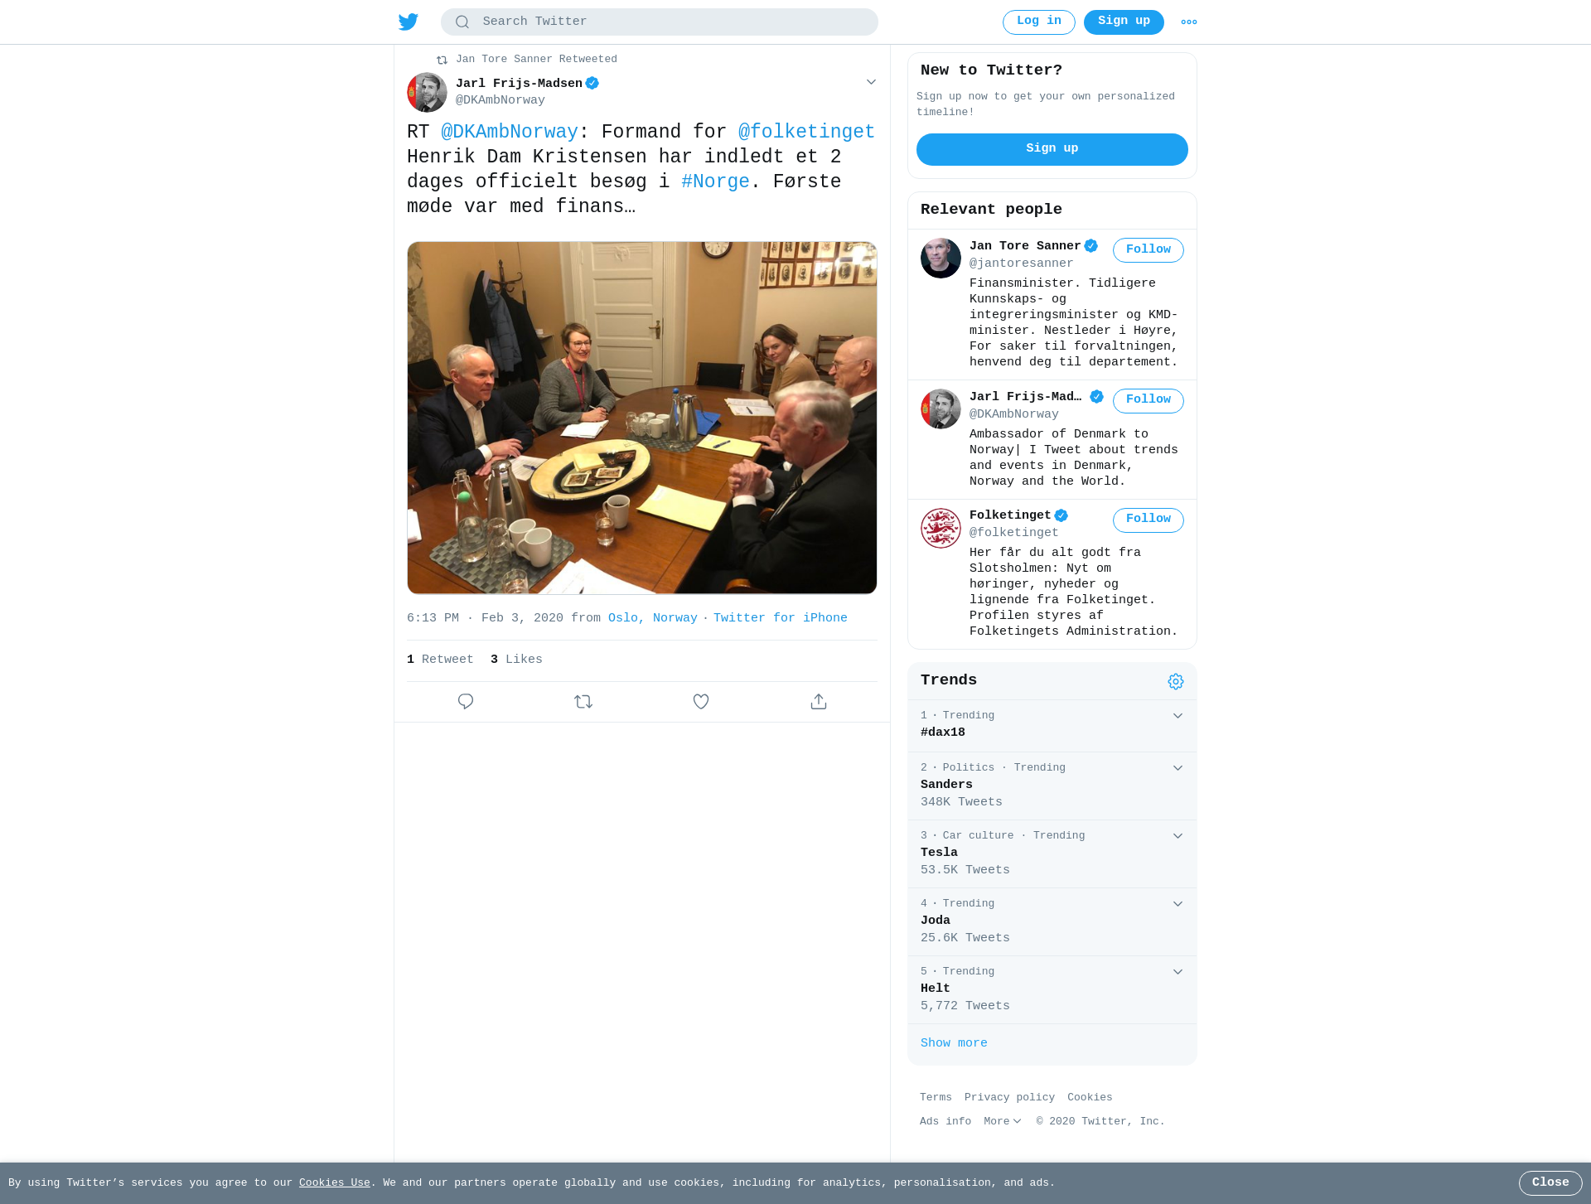Open the tweet's meeting photo
1591x1204 pixels.
tap(642, 418)
